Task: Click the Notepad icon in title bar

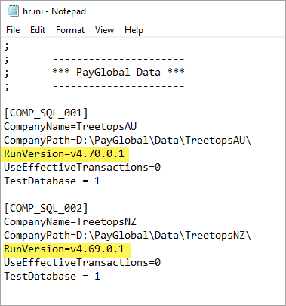Action: click(13, 11)
